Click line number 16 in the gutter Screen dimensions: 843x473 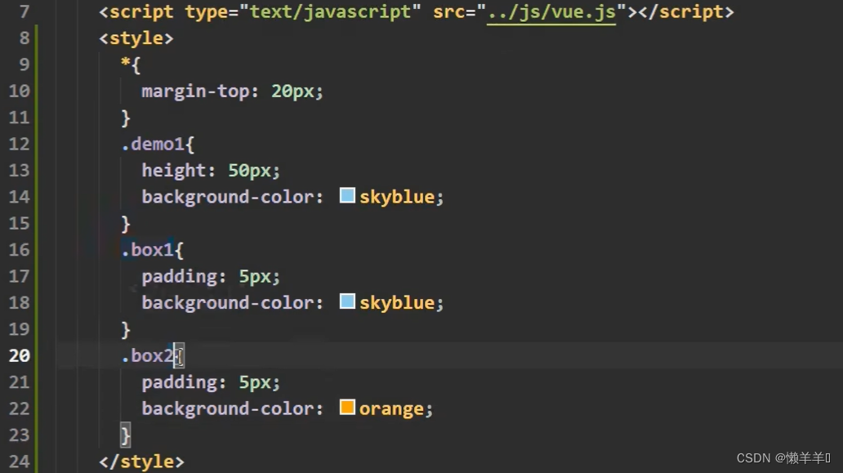coord(20,250)
